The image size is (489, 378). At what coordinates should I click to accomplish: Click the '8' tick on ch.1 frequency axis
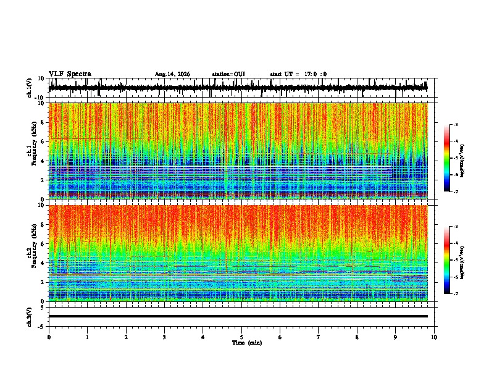(x=43, y=122)
